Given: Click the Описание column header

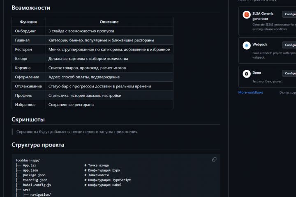Looking at the screenshot, I should tap(109, 21).
